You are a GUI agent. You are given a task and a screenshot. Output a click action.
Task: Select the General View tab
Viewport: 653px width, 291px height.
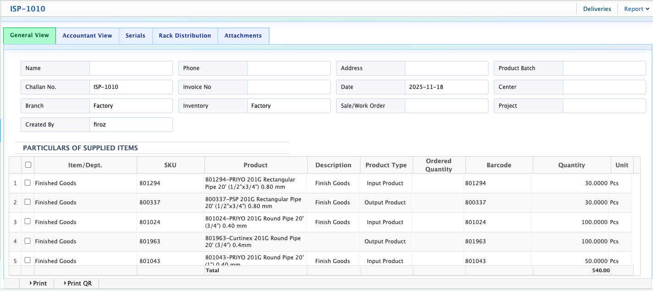[x=29, y=35]
